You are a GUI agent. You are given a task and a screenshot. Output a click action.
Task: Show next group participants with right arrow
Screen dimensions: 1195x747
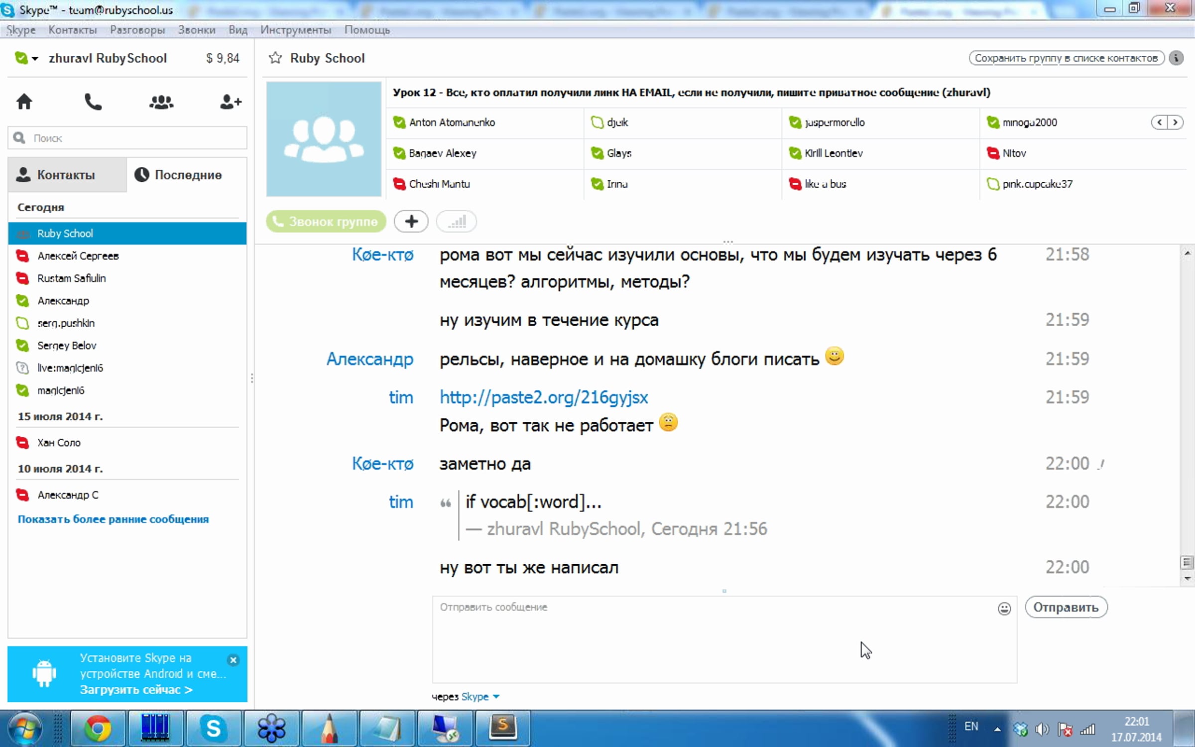point(1176,123)
